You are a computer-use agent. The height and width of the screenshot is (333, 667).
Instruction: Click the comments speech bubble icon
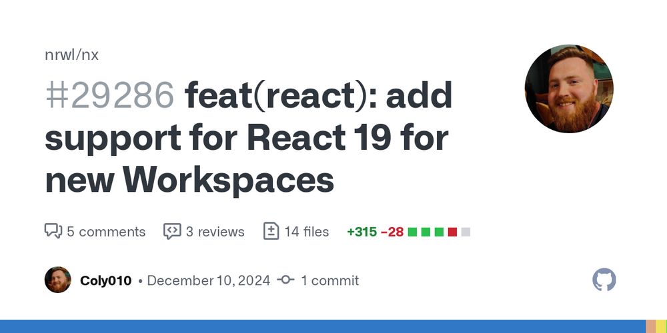(x=53, y=232)
